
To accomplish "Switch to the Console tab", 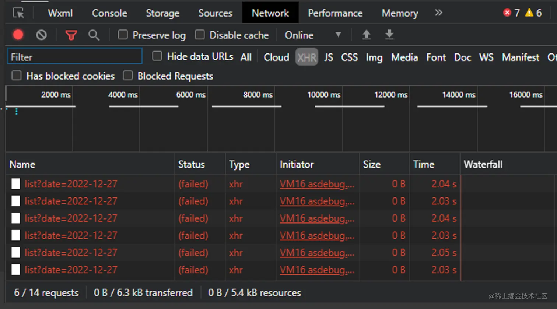I will tap(109, 13).
